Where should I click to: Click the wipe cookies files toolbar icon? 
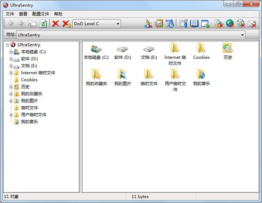(x=219, y=24)
